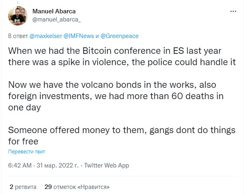
Task: Open the Twitter Web App source link
Action: pyautogui.click(x=106, y=165)
